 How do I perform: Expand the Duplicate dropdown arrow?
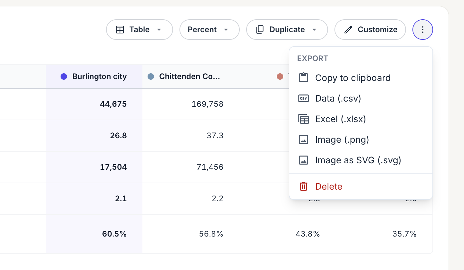(314, 30)
